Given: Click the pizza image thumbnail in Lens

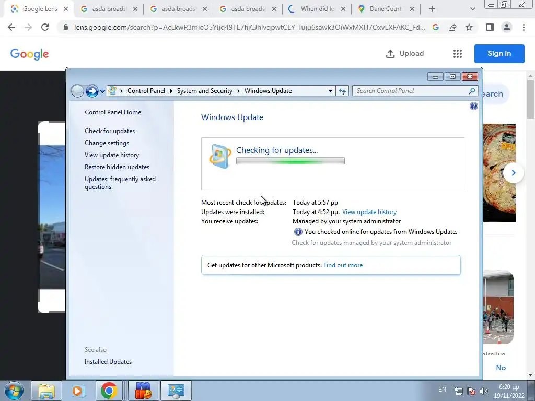Looking at the screenshot, I should 499,172.
